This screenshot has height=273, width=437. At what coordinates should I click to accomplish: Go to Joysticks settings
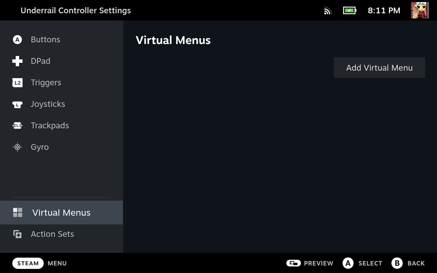point(48,104)
